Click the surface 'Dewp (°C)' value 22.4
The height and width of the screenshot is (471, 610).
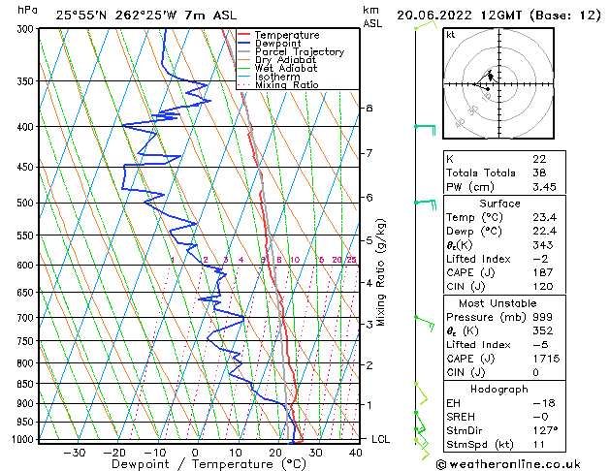pos(545,232)
